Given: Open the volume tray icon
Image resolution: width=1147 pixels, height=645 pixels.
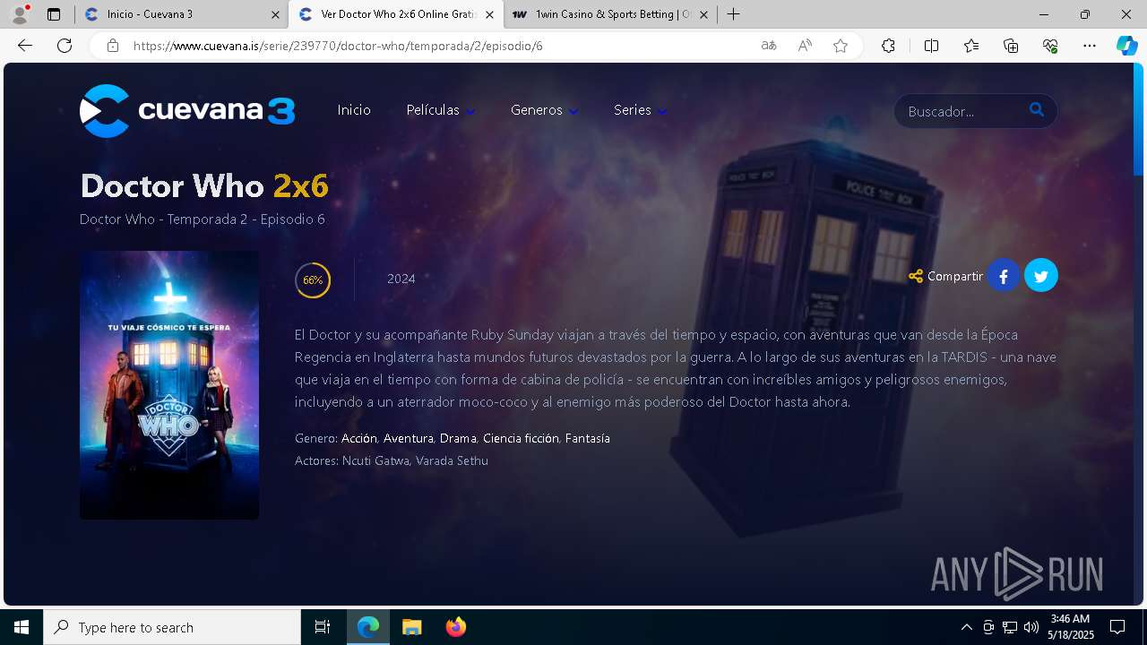Looking at the screenshot, I should (1031, 627).
